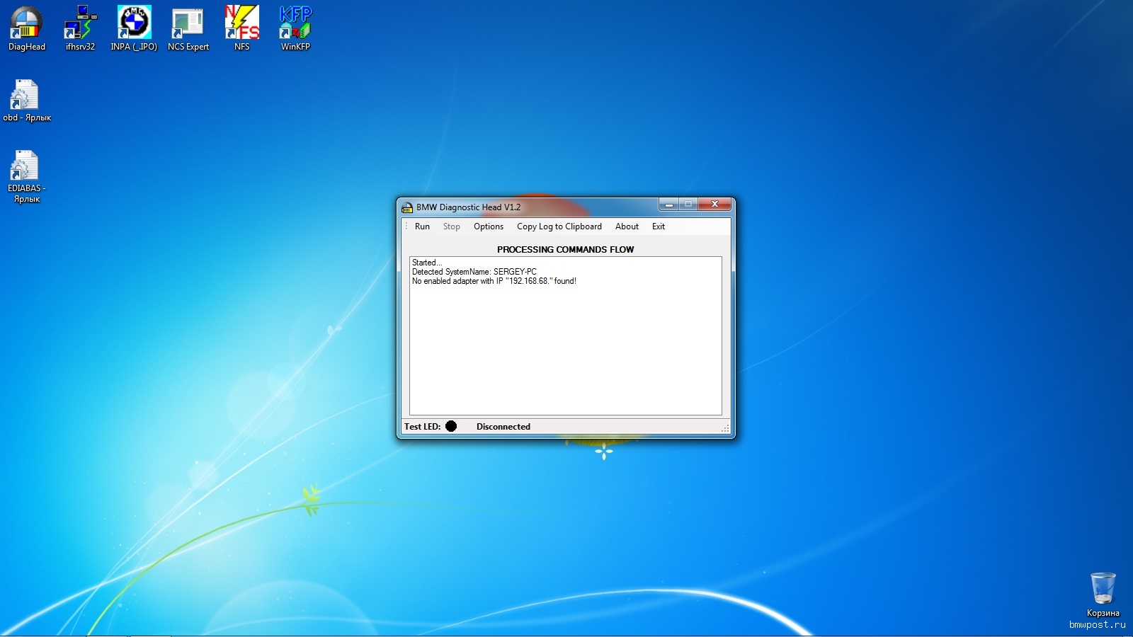Click the black Test LED indicator
The image size is (1133, 637).
click(451, 426)
